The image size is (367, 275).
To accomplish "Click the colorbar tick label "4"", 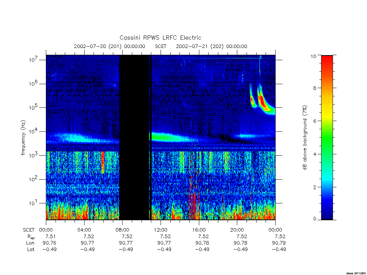I will (315, 154).
